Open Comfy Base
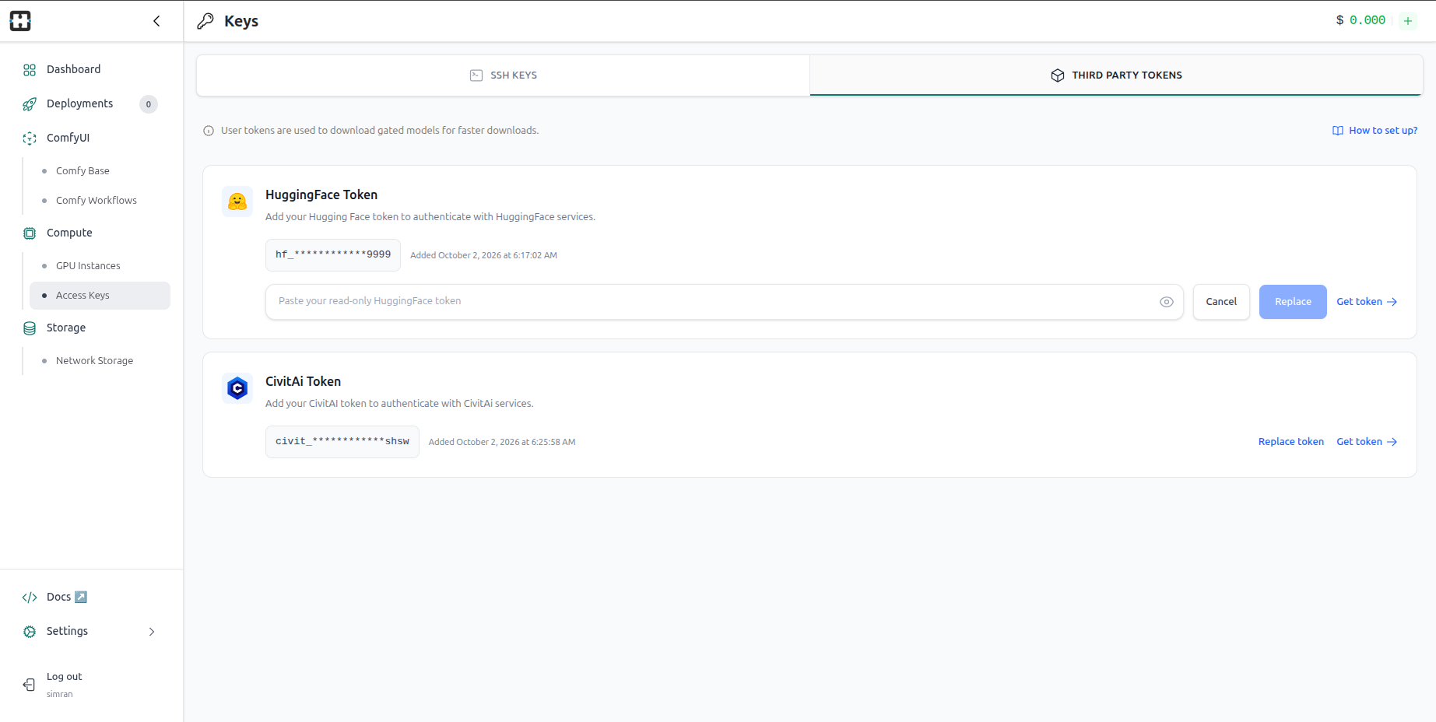 point(83,171)
